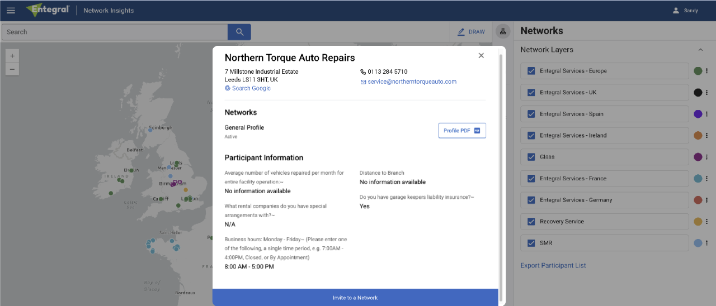This screenshot has height=306, width=716.
Task: Click the Sandy username text
Action: [x=691, y=11]
